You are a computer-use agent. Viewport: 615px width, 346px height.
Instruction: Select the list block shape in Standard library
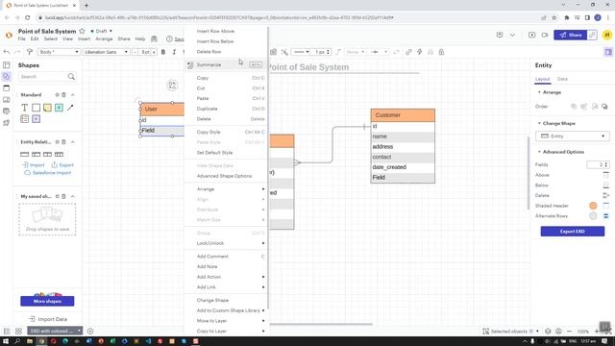pyautogui.click(x=24, y=119)
